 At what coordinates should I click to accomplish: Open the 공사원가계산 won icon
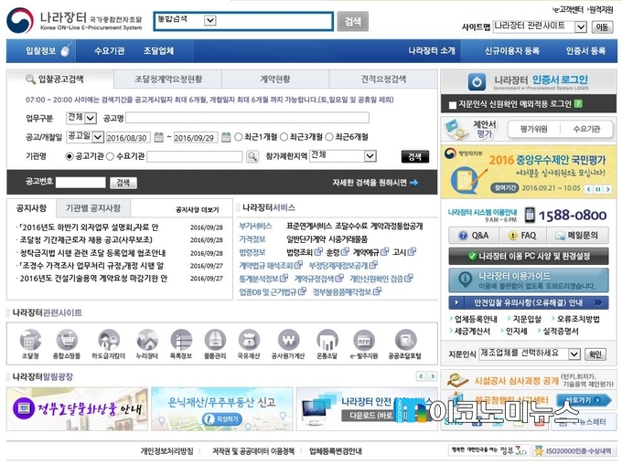[288, 340]
